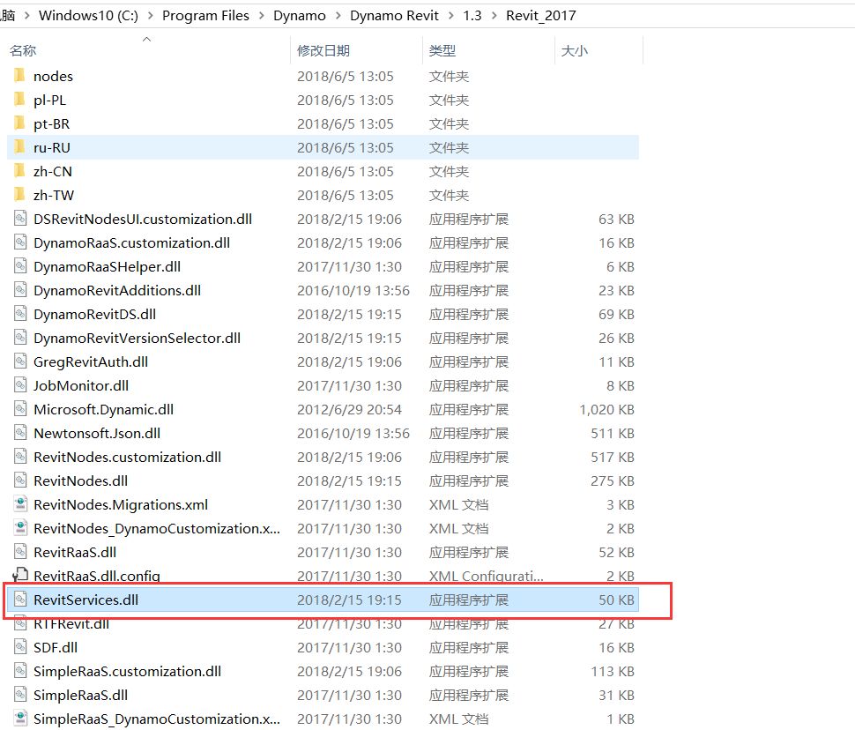
Task: Click the Newtonsoft.Json.dll file icon
Action: [20, 433]
